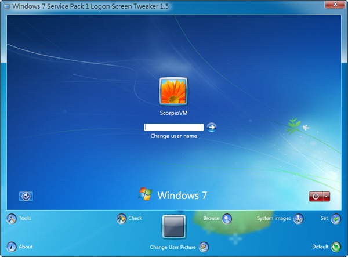The image size is (348, 257).
Task: Open the Tools hammer icon
Action: [x=12, y=219]
